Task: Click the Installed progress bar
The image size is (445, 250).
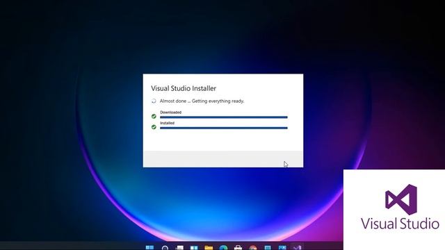Action: pos(224,128)
